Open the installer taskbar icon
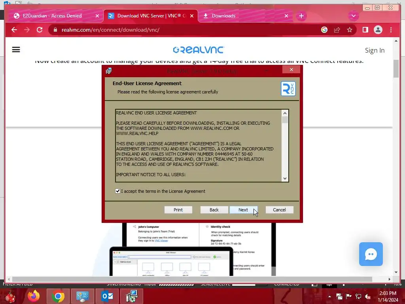The height and width of the screenshot is (304, 405). (132, 296)
